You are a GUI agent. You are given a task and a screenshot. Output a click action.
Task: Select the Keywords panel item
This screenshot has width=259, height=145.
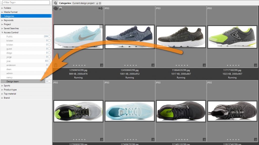(x=9, y=20)
